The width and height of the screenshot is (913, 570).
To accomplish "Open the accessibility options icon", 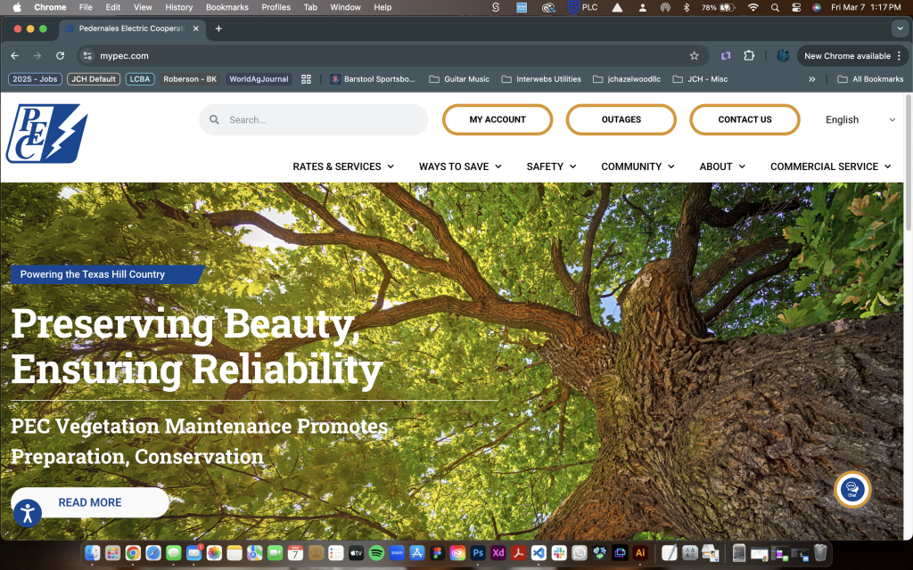I will pos(28,512).
